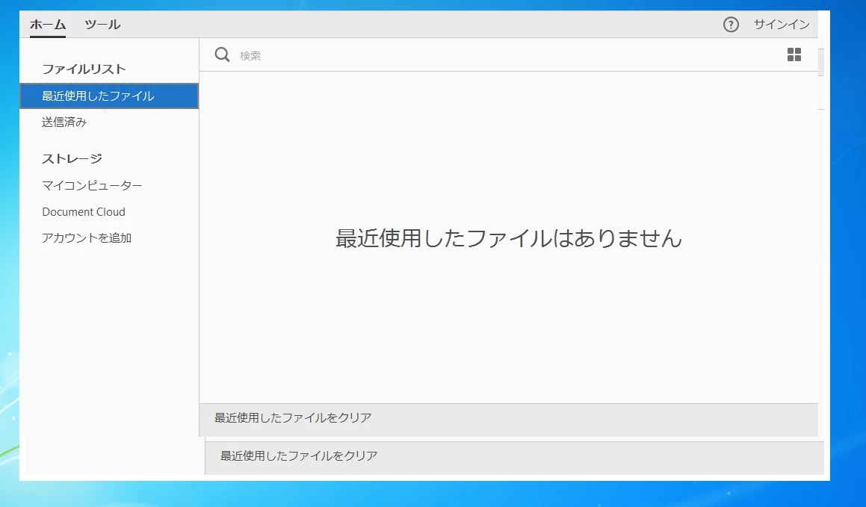This screenshot has width=866, height=507.
Task: Open Document Cloud storage
Action: point(84,212)
